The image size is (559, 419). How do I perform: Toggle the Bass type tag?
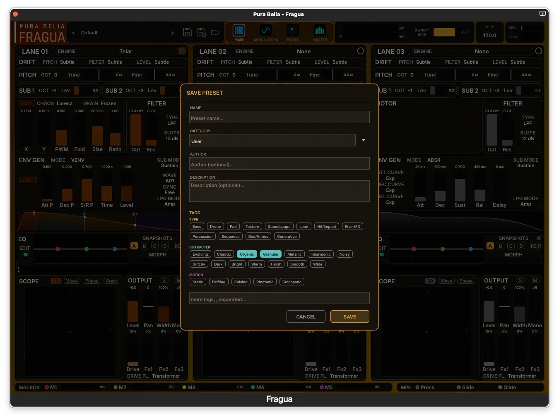[x=197, y=226]
